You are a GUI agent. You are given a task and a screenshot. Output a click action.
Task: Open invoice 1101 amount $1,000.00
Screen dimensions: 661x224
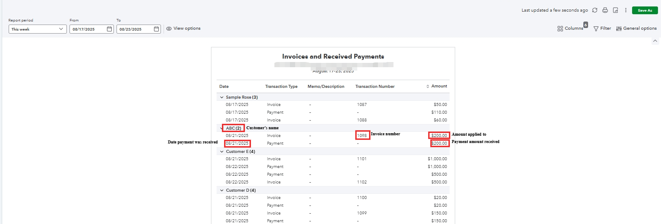click(x=437, y=159)
